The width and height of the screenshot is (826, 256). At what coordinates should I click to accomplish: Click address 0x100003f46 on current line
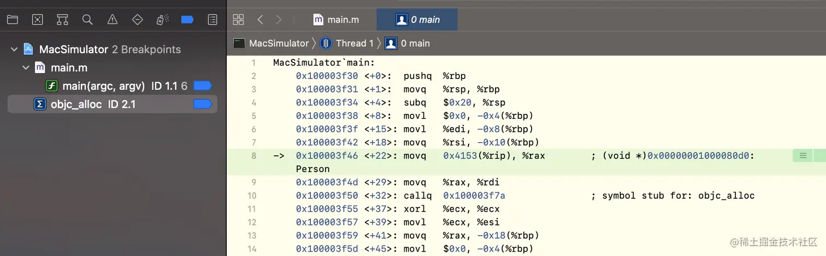click(327, 156)
